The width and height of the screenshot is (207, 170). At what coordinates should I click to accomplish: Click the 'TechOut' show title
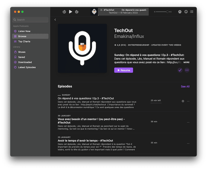(123, 30)
